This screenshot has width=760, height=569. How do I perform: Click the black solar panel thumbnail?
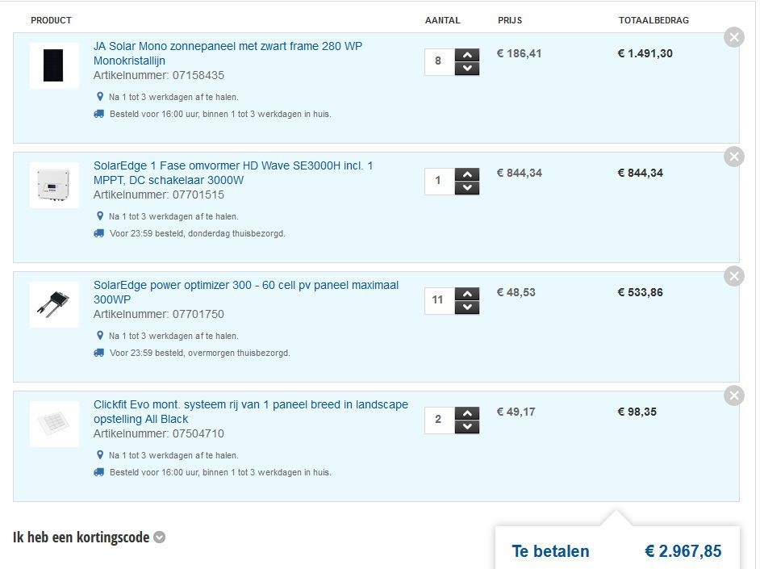pos(54,65)
